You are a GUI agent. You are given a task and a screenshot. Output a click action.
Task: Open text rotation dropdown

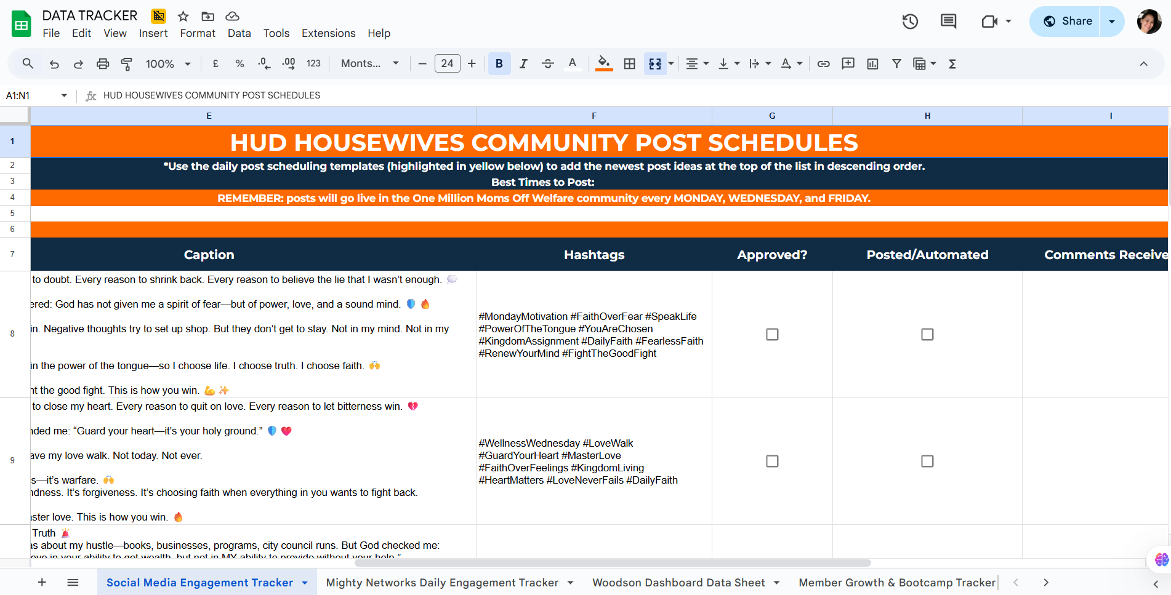tap(791, 63)
